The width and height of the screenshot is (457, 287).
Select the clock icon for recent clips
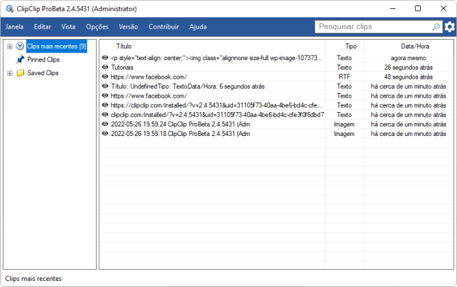click(20, 46)
